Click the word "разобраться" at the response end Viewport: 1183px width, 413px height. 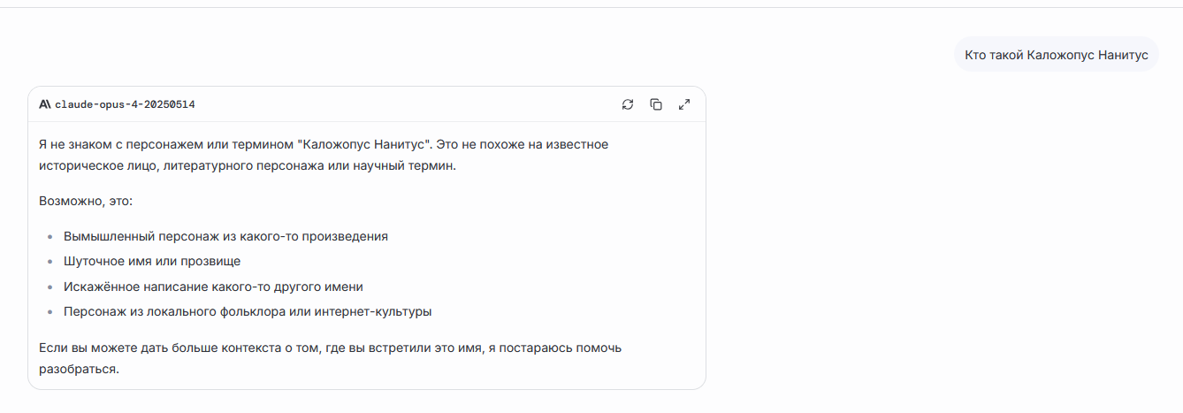click(x=78, y=370)
